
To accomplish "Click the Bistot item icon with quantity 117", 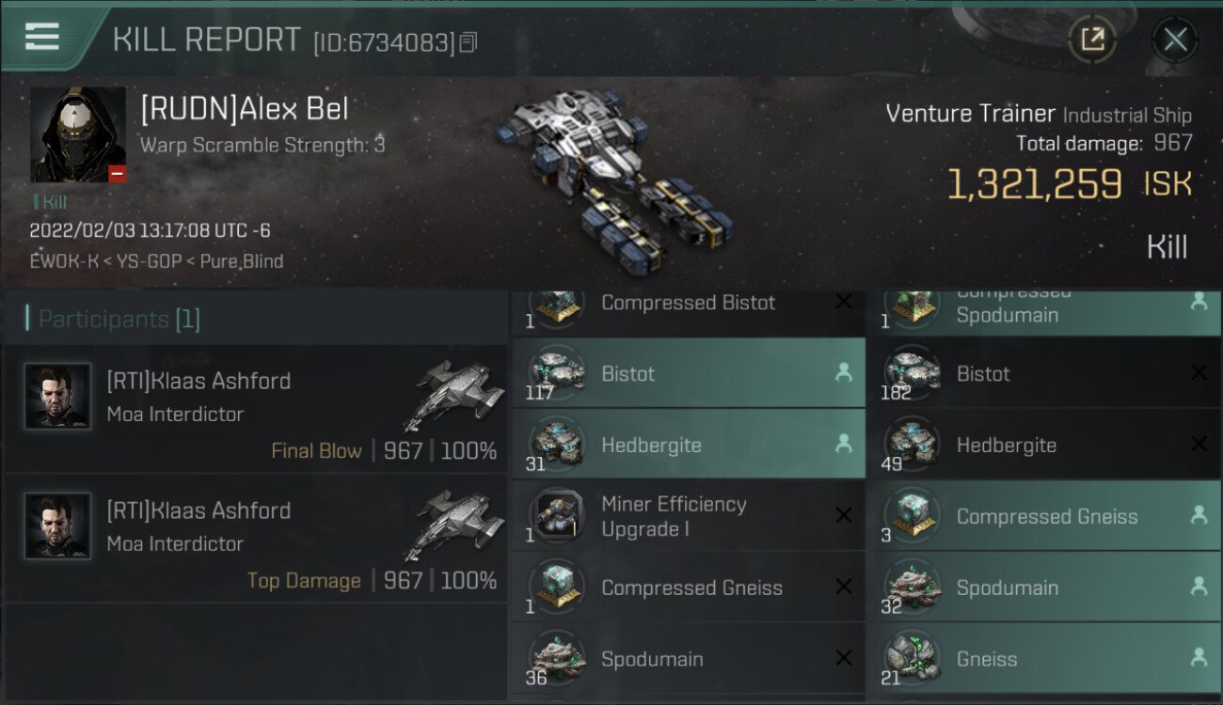I will [557, 373].
